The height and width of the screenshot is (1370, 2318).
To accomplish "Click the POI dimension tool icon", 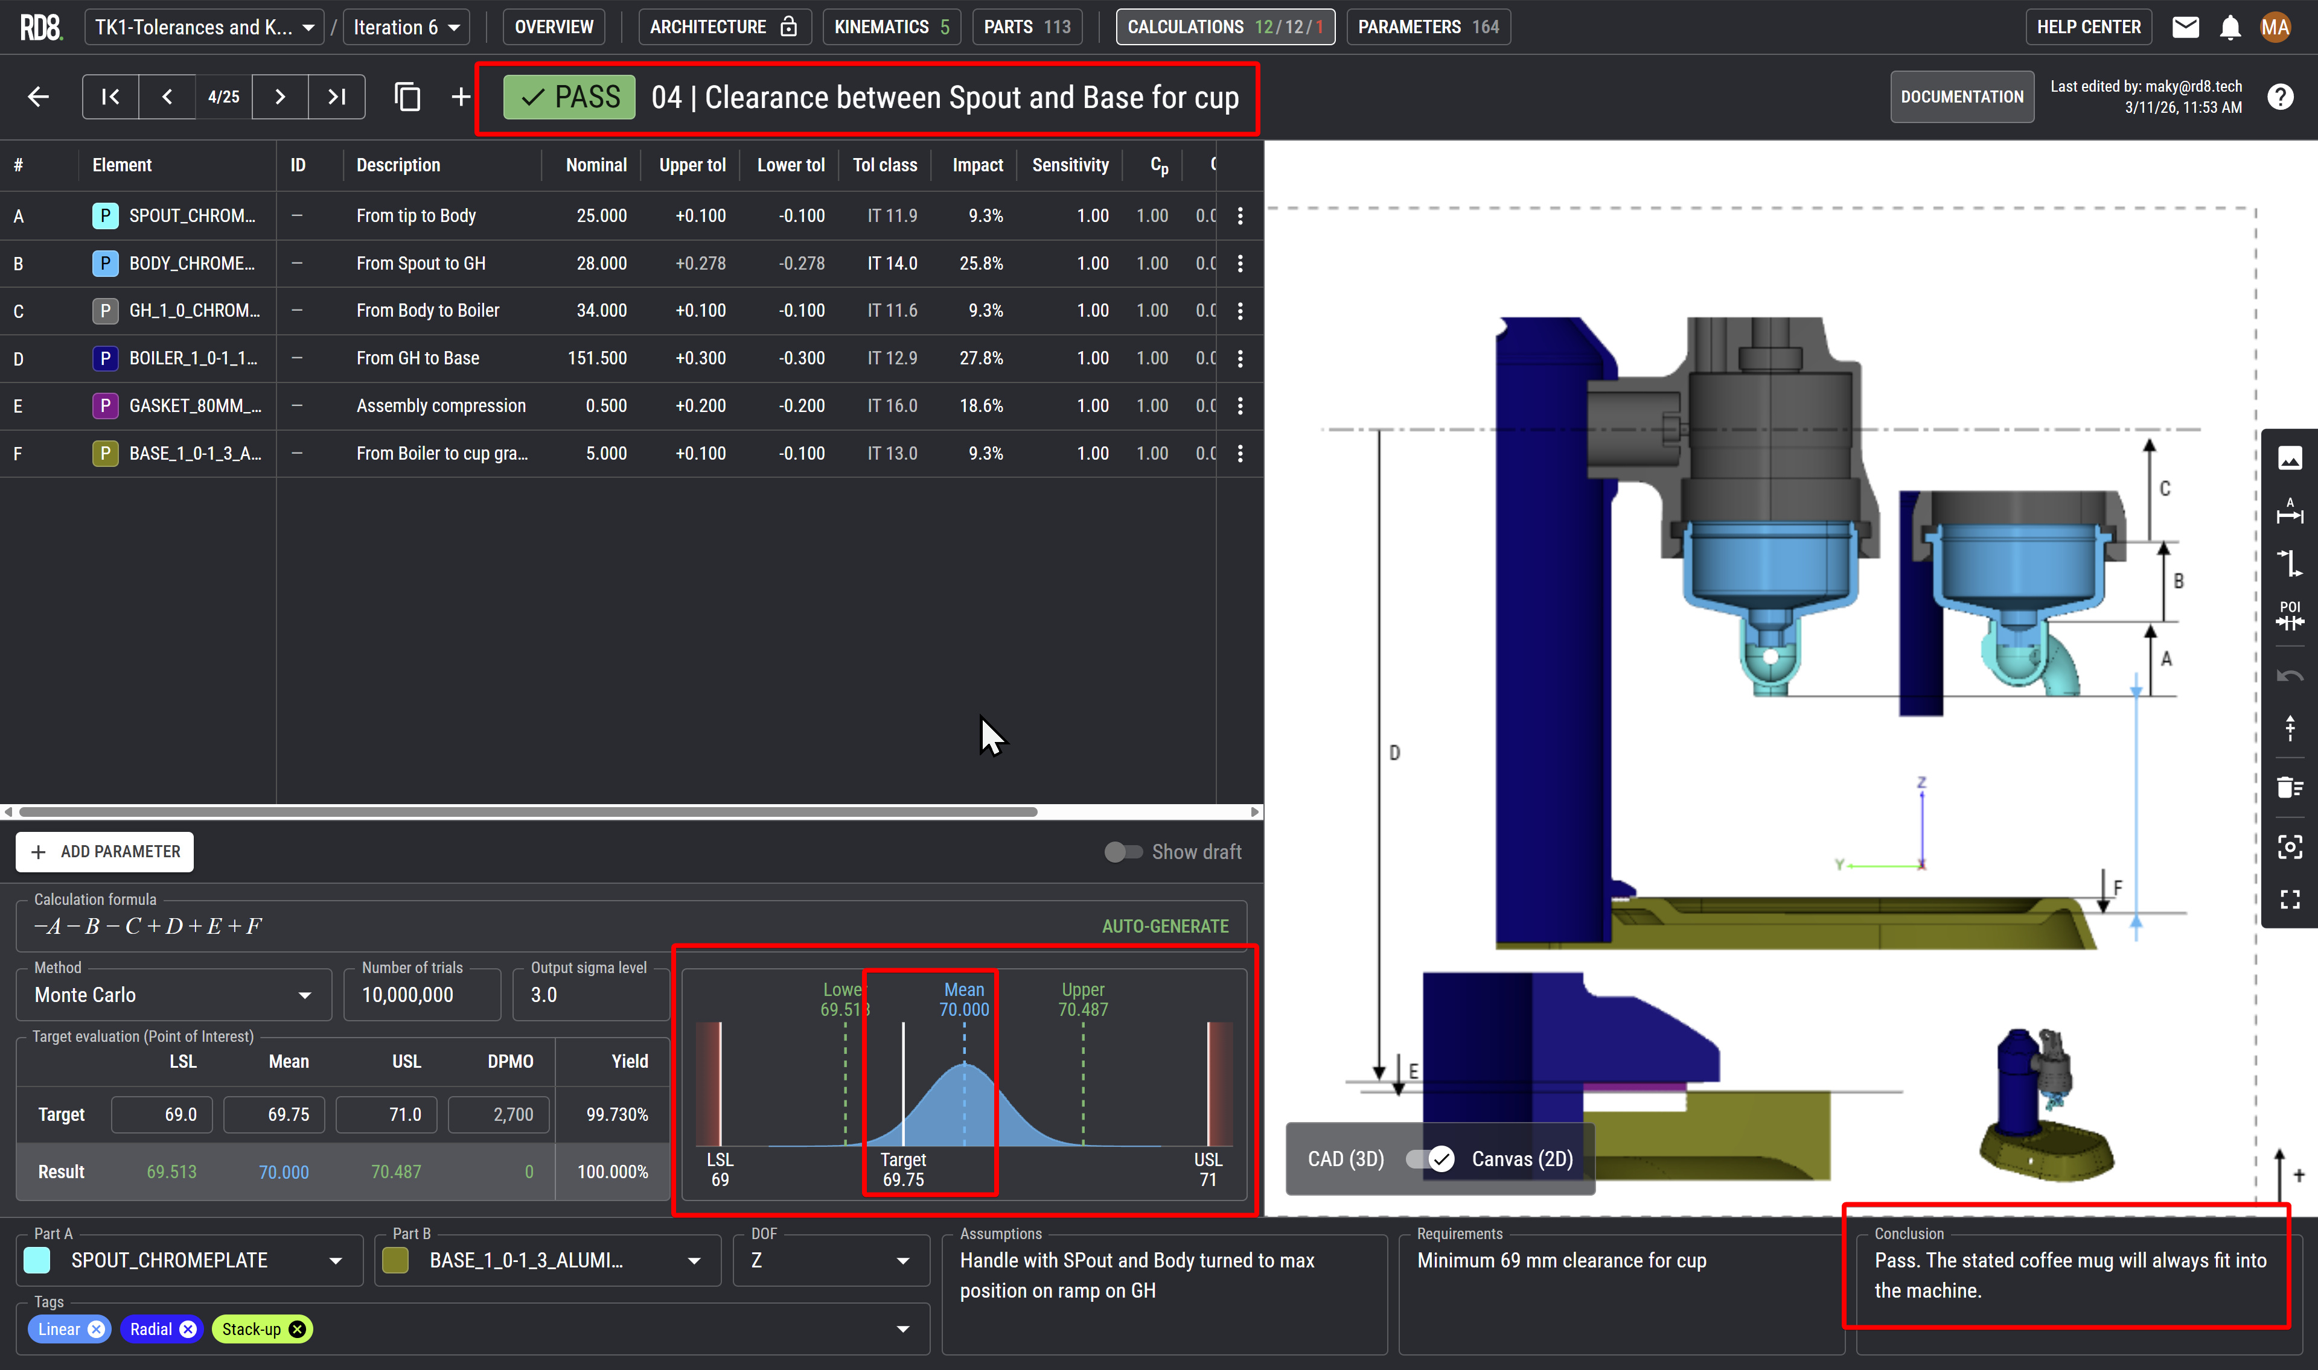I will point(2290,615).
